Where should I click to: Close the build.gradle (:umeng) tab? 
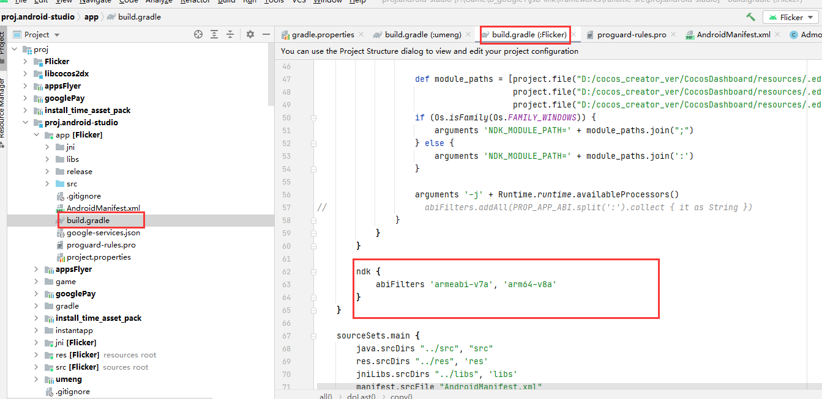(468, 35)
